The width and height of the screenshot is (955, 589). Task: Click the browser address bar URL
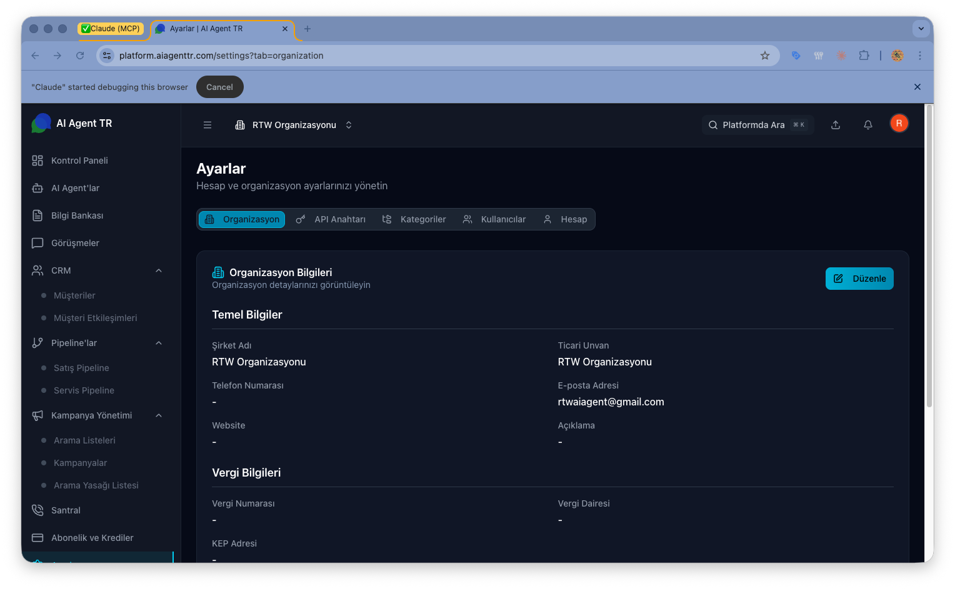[x=221, y=56]
